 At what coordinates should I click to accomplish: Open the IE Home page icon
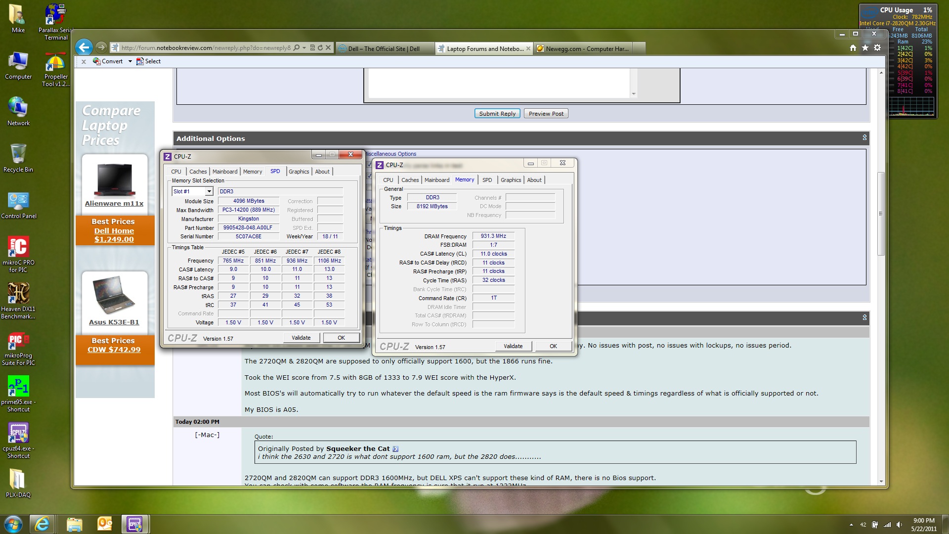[853, 48]
